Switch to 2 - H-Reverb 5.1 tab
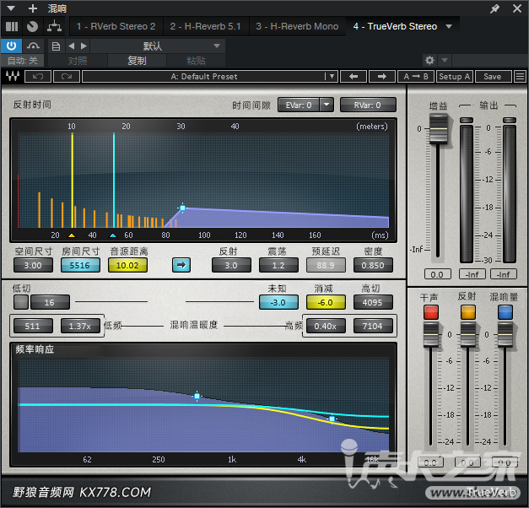Viewport: 529px width, 508px height. (205, 26)
